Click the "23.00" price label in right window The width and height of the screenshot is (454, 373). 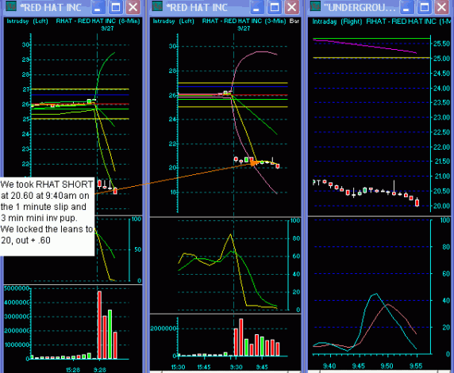(x=441, y=117)
